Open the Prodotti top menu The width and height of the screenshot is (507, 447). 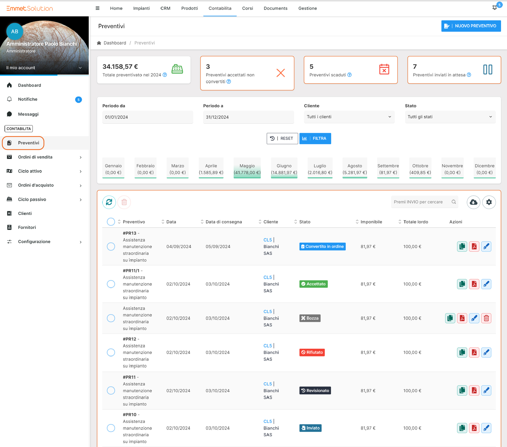(x=189, y=8)
